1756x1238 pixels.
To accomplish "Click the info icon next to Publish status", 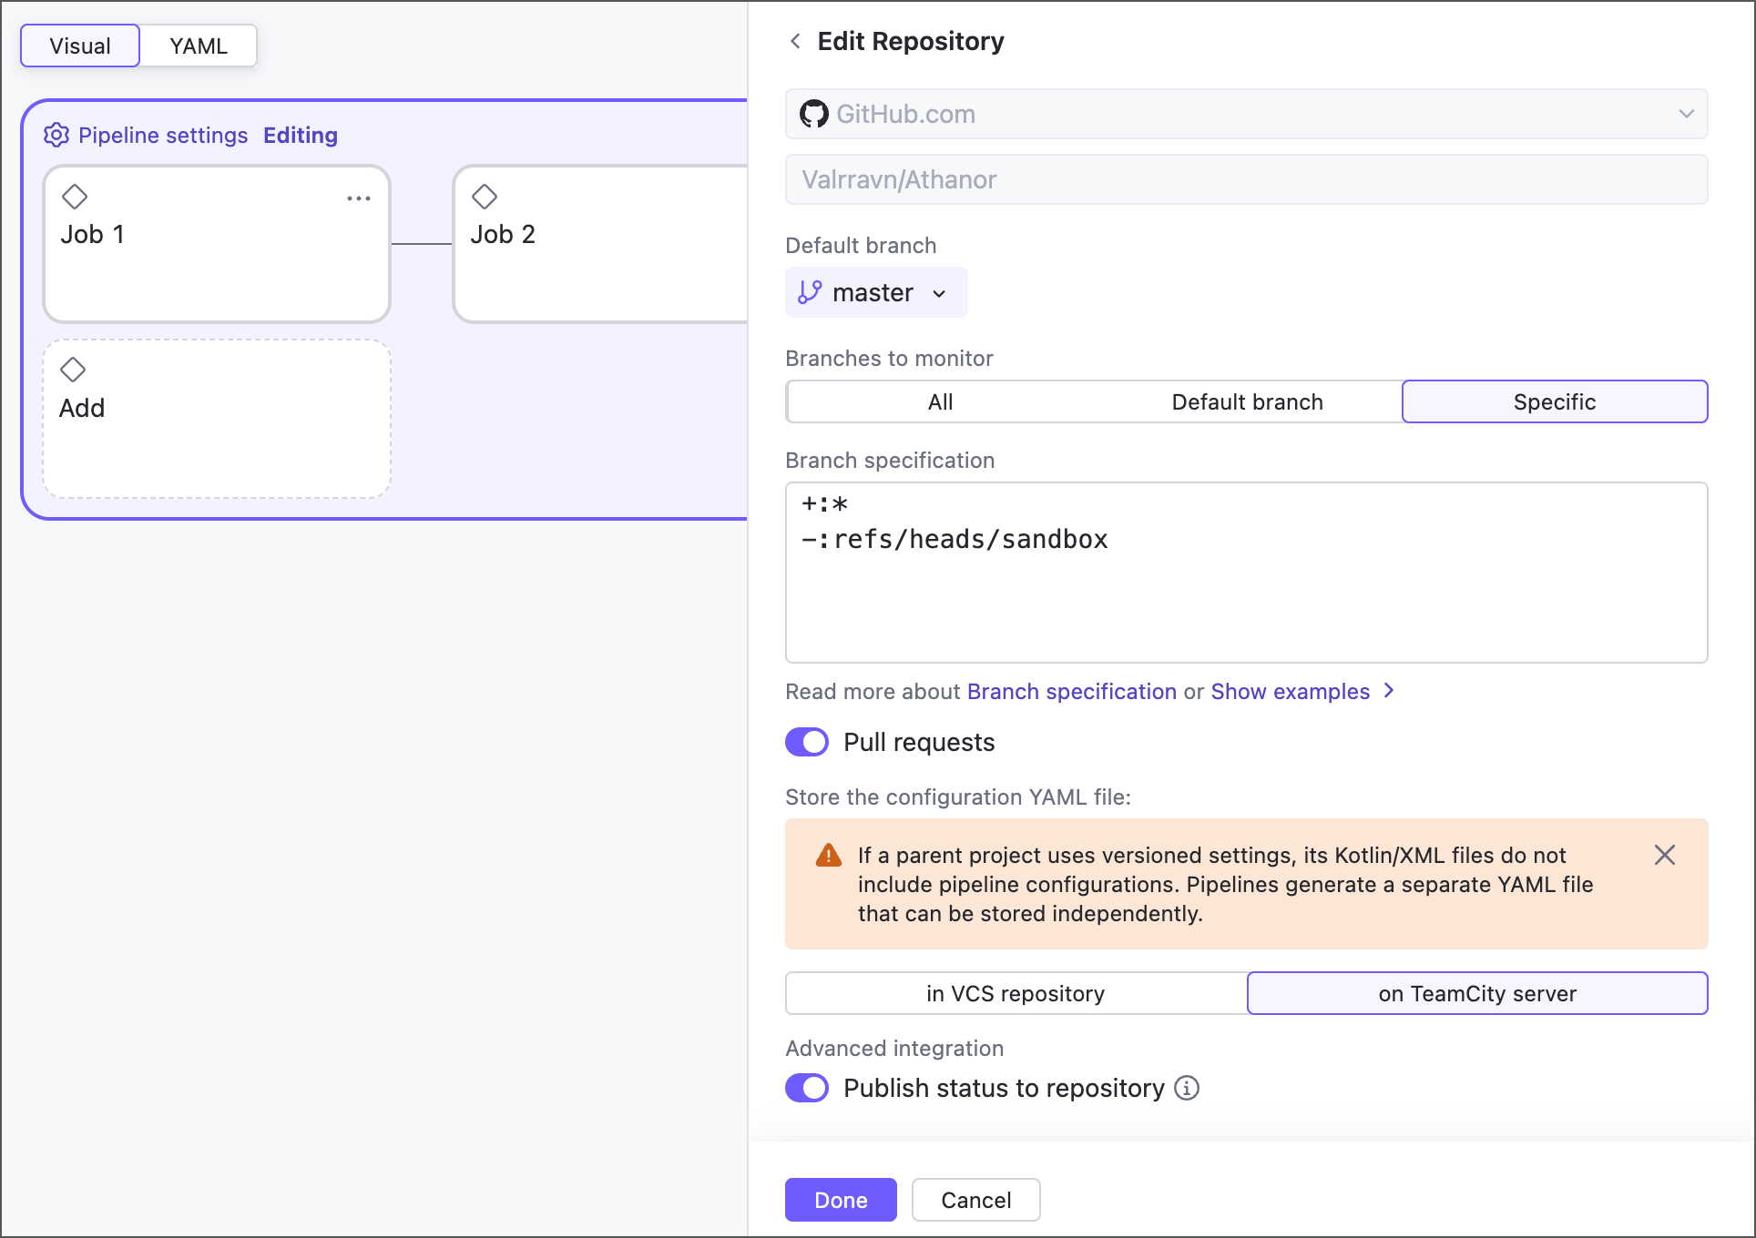I will [1187, 1088].
